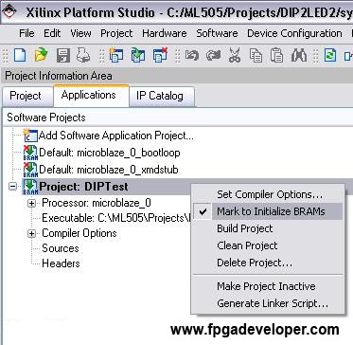
Task: Select the Executable path item
Action: coord(116,218)
